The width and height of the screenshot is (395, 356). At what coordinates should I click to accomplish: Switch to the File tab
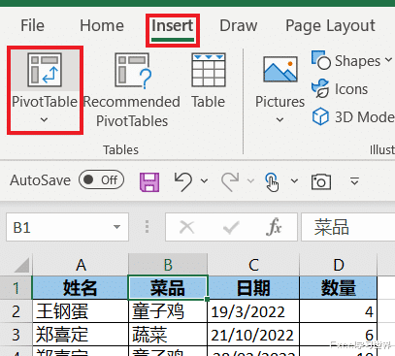32,26
